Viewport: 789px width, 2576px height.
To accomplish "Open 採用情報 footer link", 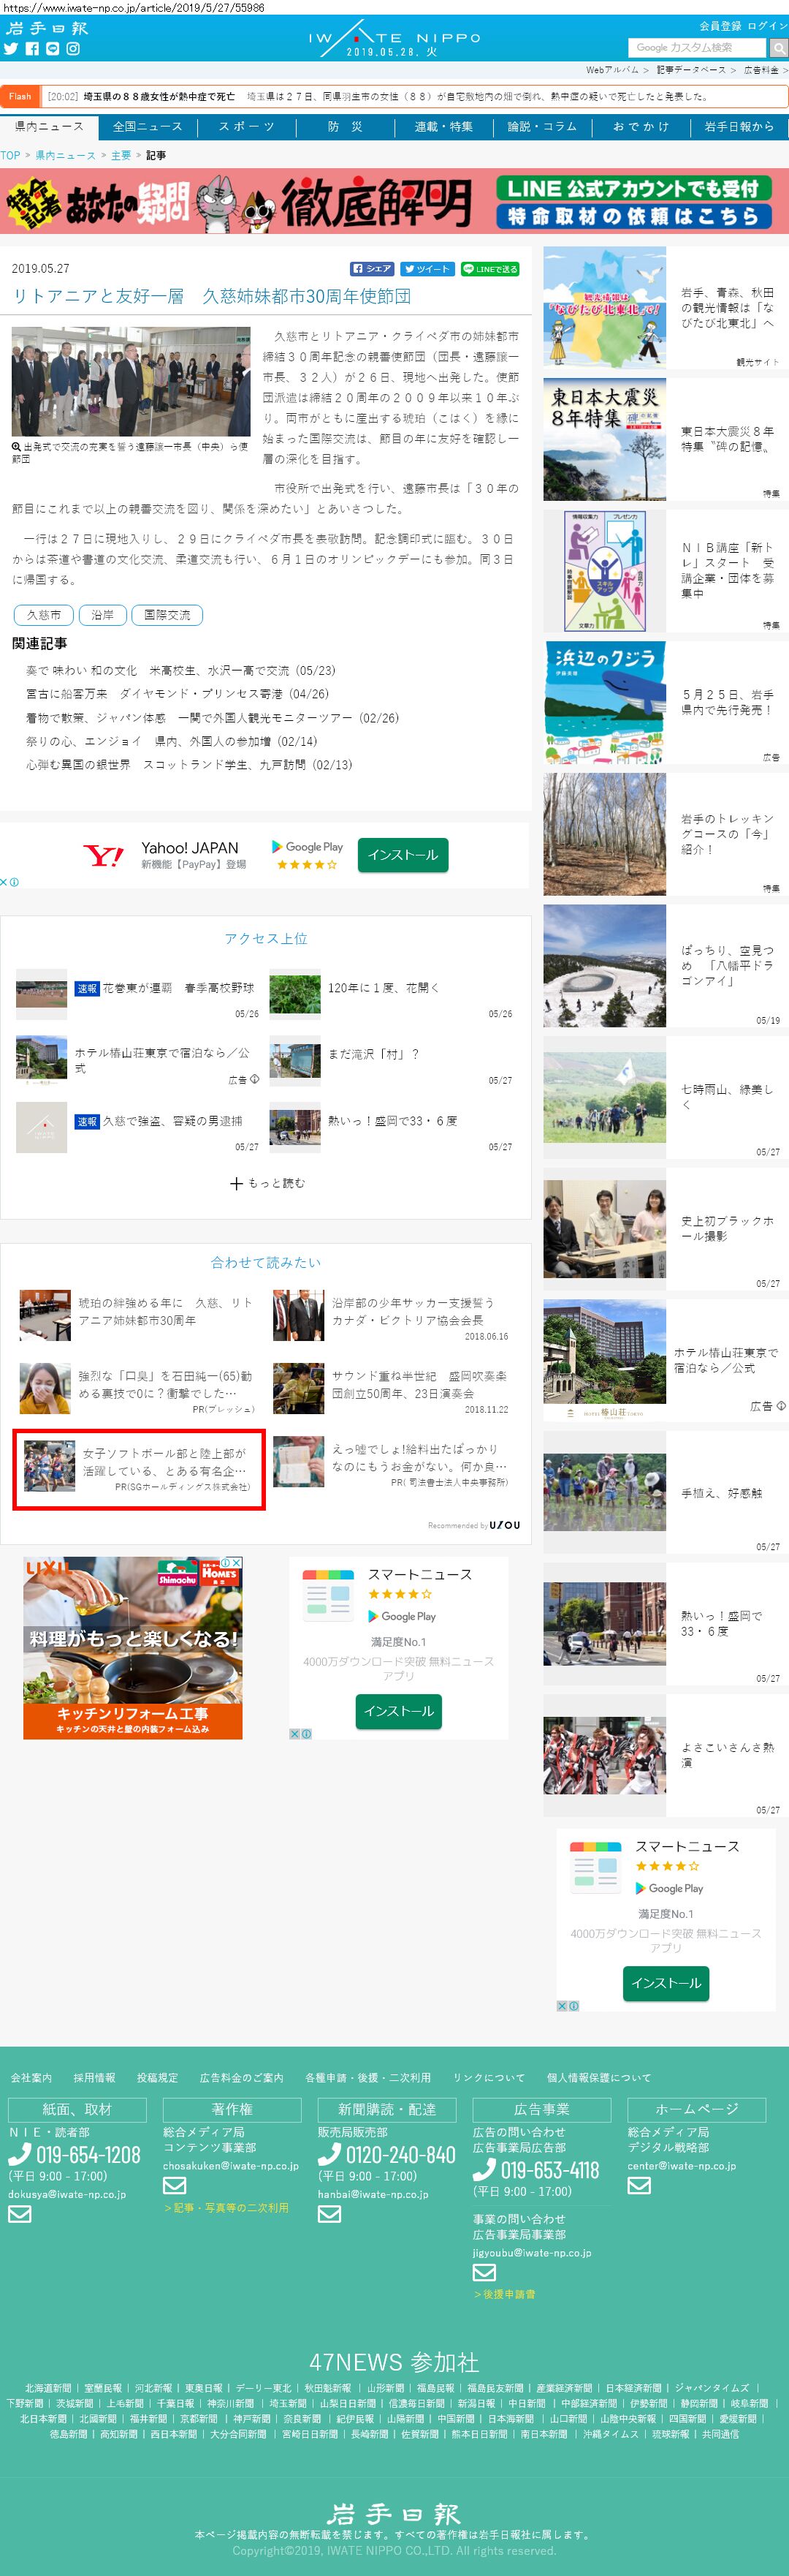I will [x=94, y=2077].
